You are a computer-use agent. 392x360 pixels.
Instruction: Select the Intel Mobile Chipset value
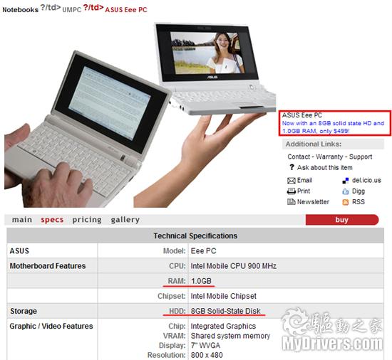coord(224,296)
